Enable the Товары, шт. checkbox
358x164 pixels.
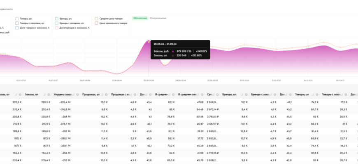point(16,18)
